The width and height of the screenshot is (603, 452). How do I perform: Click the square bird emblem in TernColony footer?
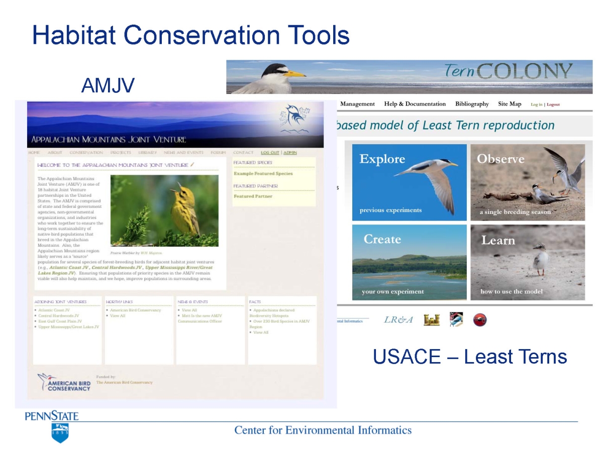456,319
